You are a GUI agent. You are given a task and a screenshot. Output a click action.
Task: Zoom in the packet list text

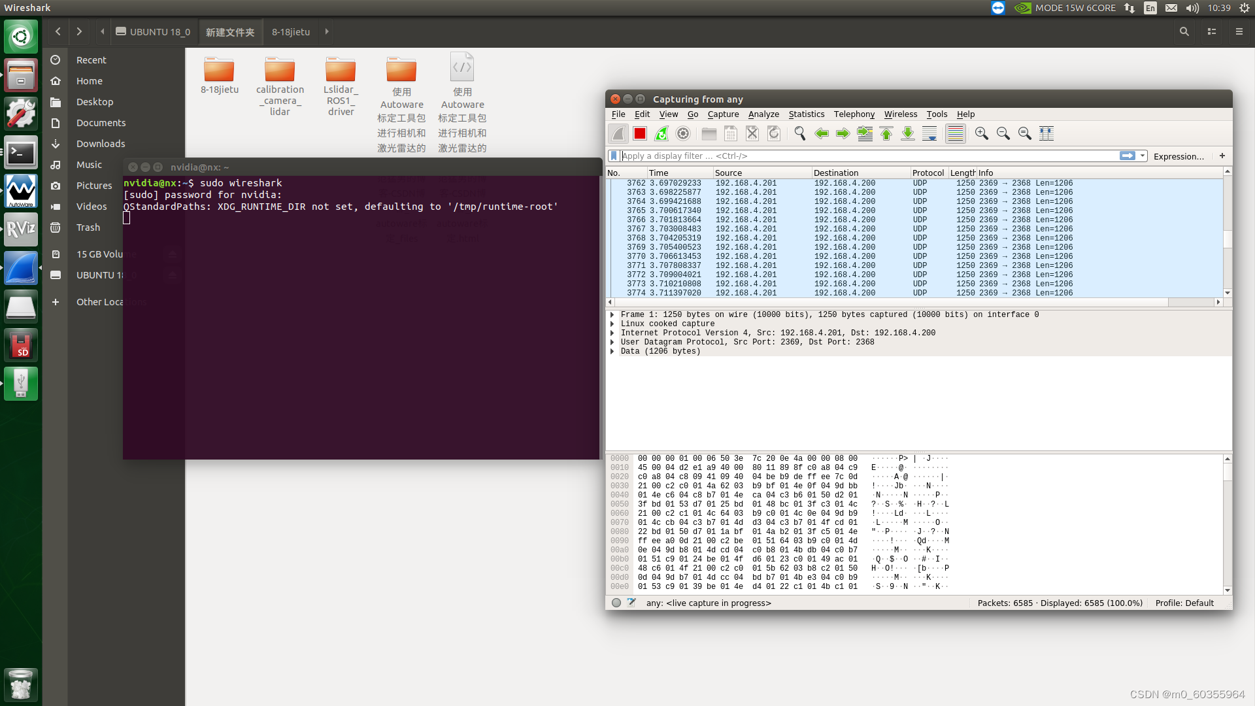(x=981, y=134)
